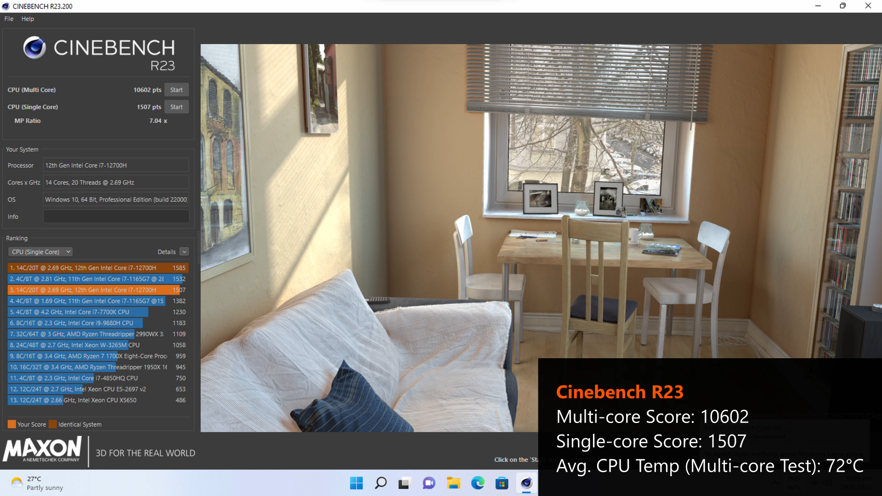This screenshot has height=496, width=882.
Task: Select ranking entry Ryzen 7 1700X
Action: (98, 356)
